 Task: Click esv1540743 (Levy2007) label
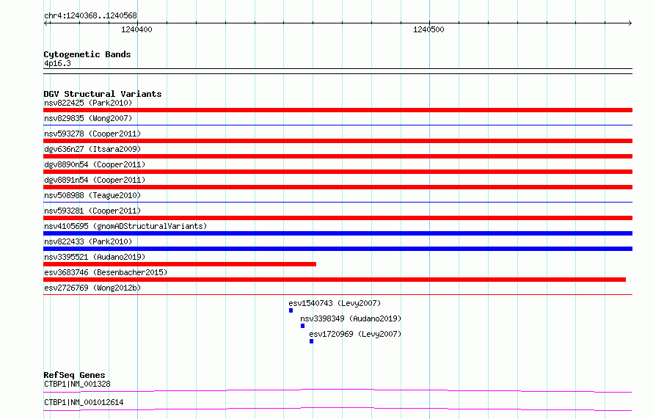coord(335,303)
